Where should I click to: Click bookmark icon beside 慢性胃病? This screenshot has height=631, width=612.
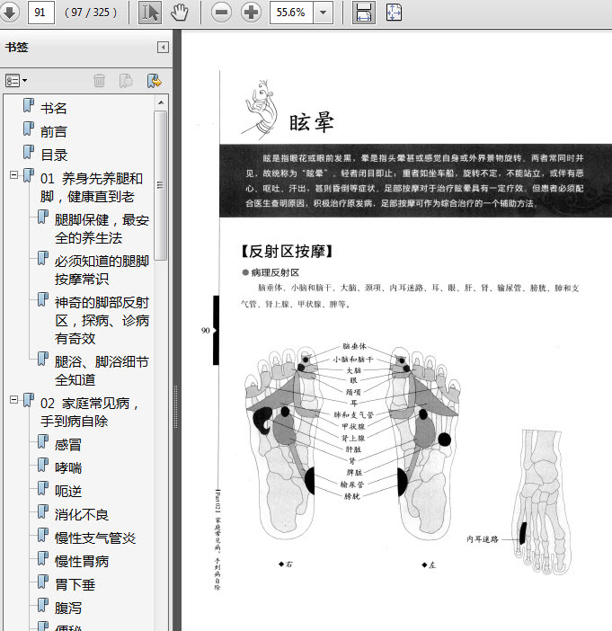pyautogui.click(x=43, y=558)
